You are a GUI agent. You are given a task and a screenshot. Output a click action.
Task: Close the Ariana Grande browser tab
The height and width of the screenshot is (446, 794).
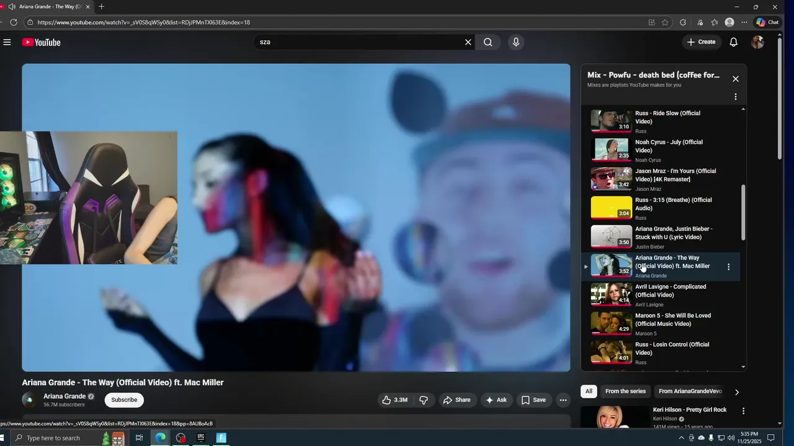(87, 7)
